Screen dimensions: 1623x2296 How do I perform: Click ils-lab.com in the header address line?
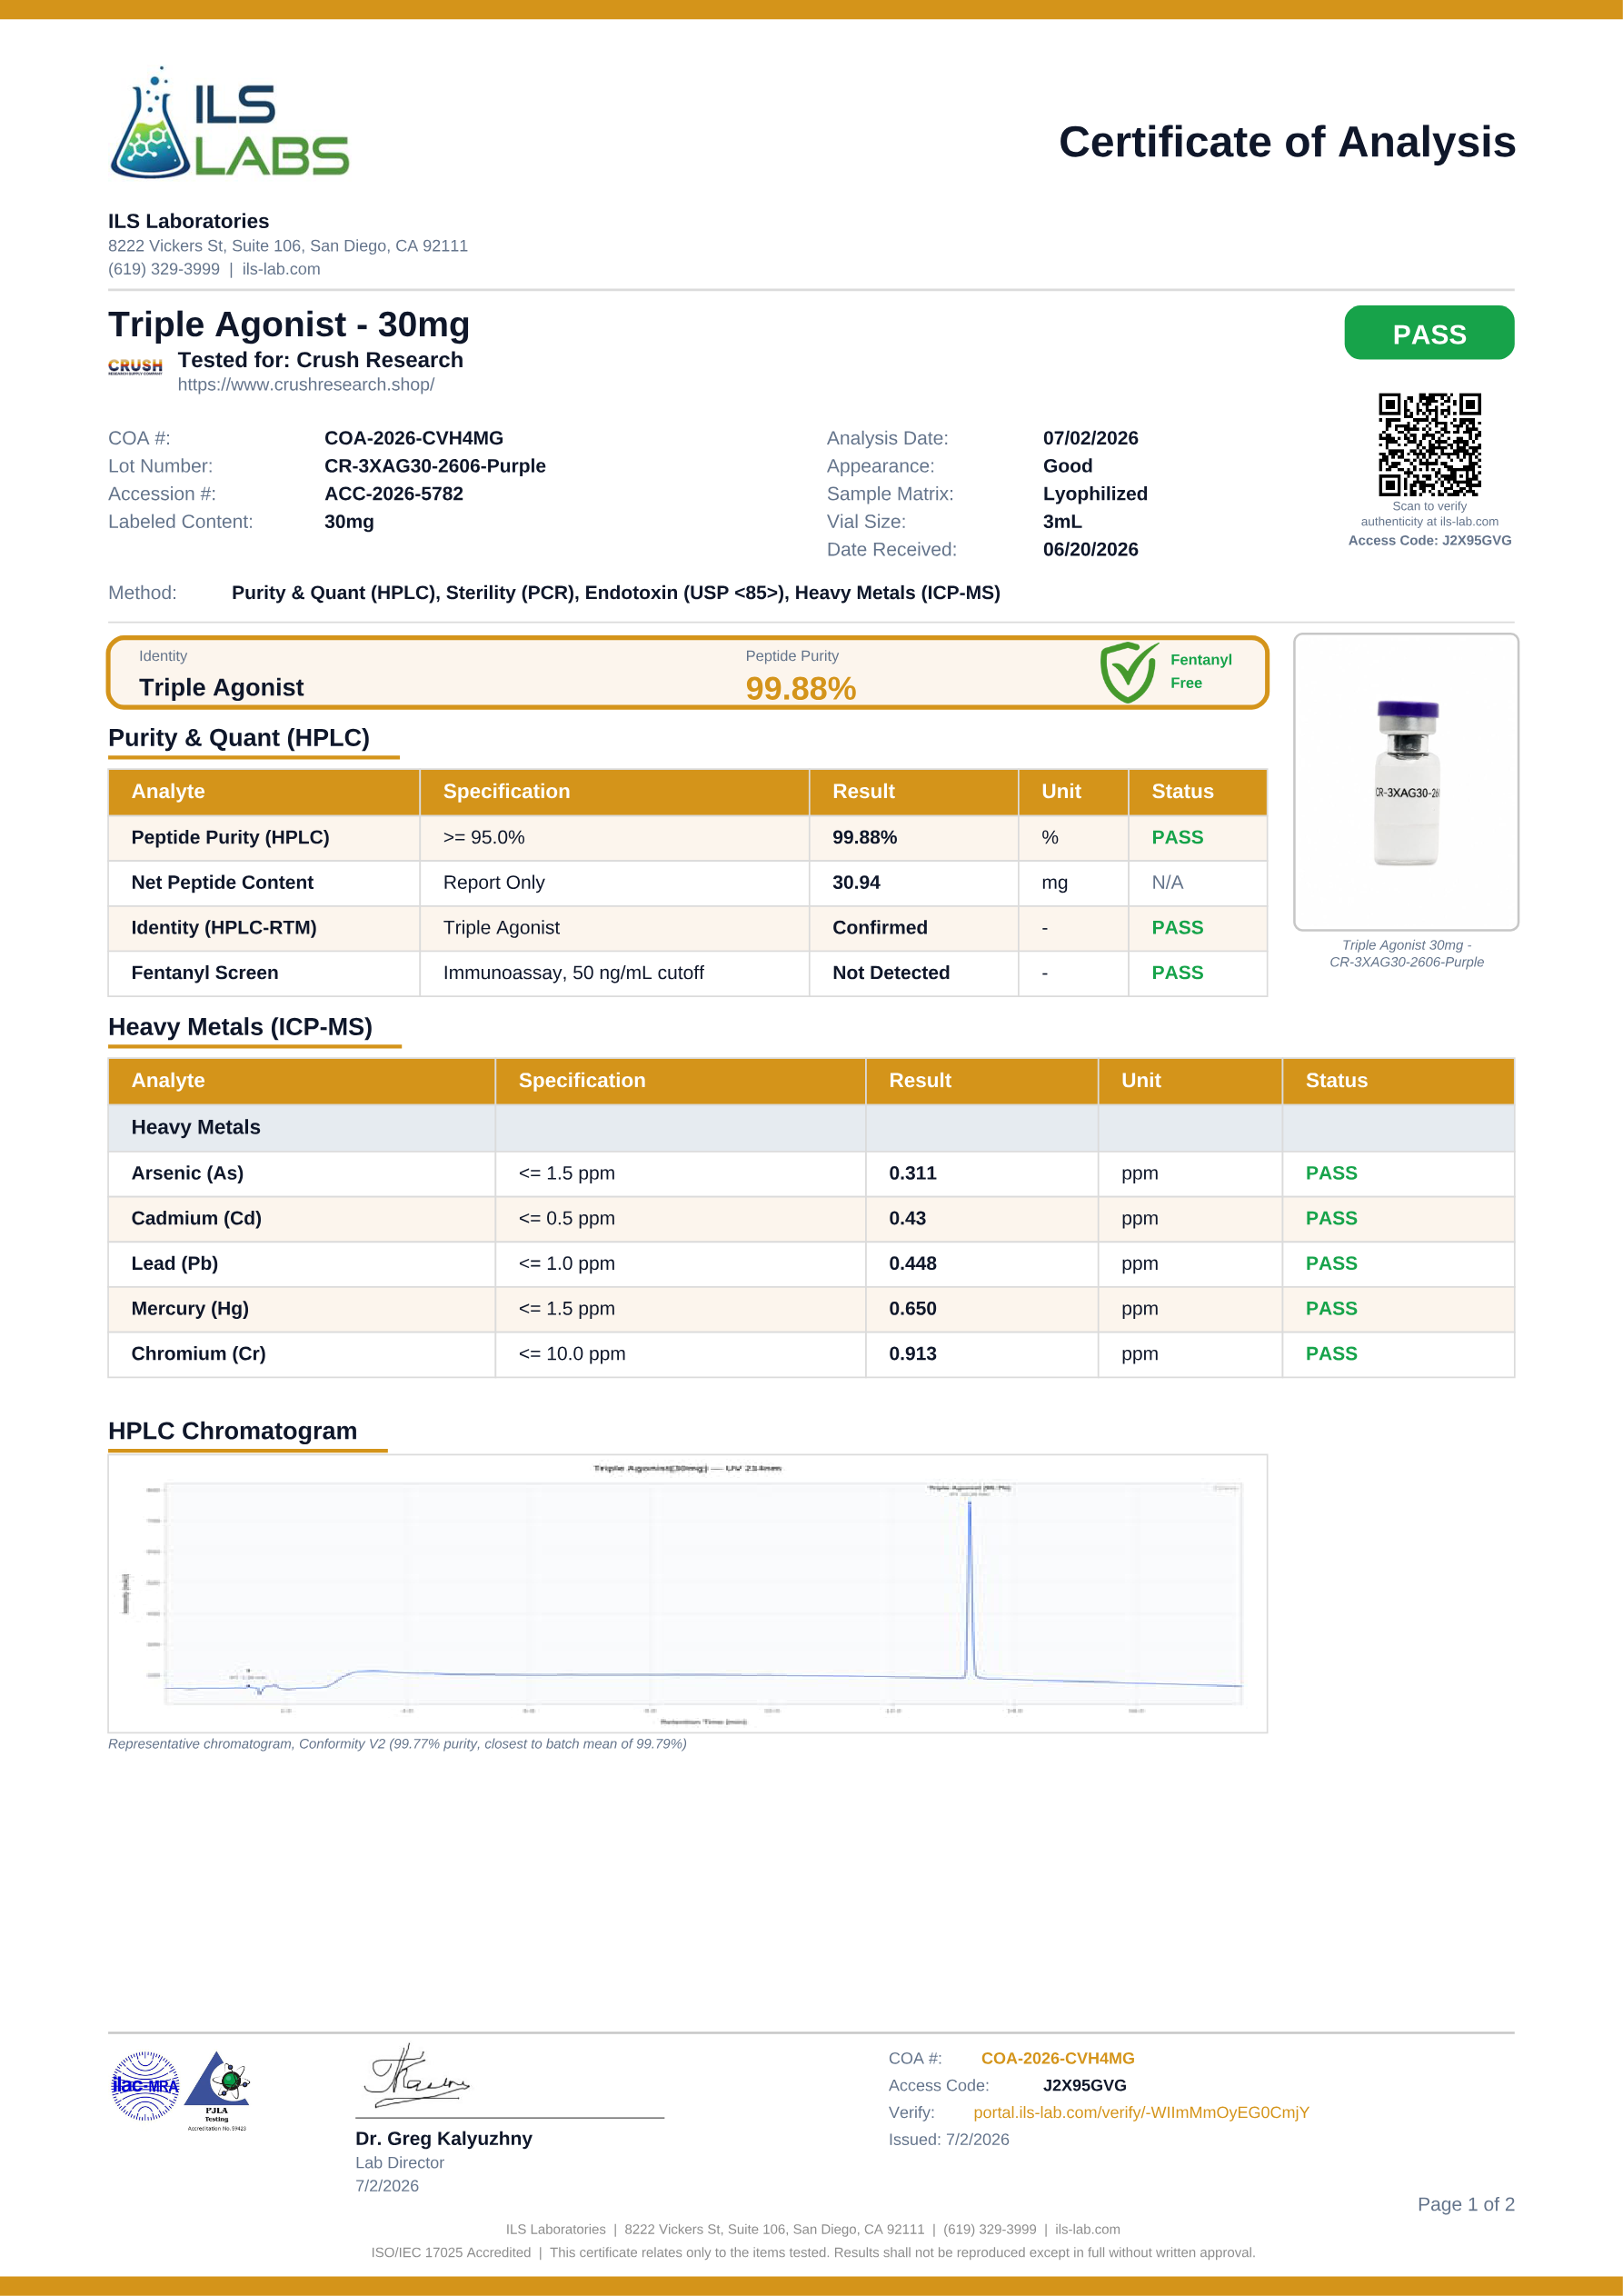(x=281, y=269)
